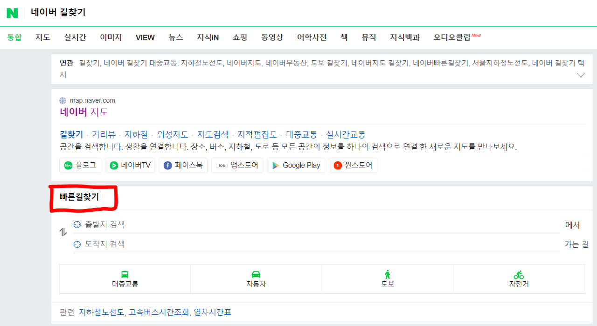Screen dimensions: 597x326
Task: Click the 위성지도 sublink
Action: [173, 134]
